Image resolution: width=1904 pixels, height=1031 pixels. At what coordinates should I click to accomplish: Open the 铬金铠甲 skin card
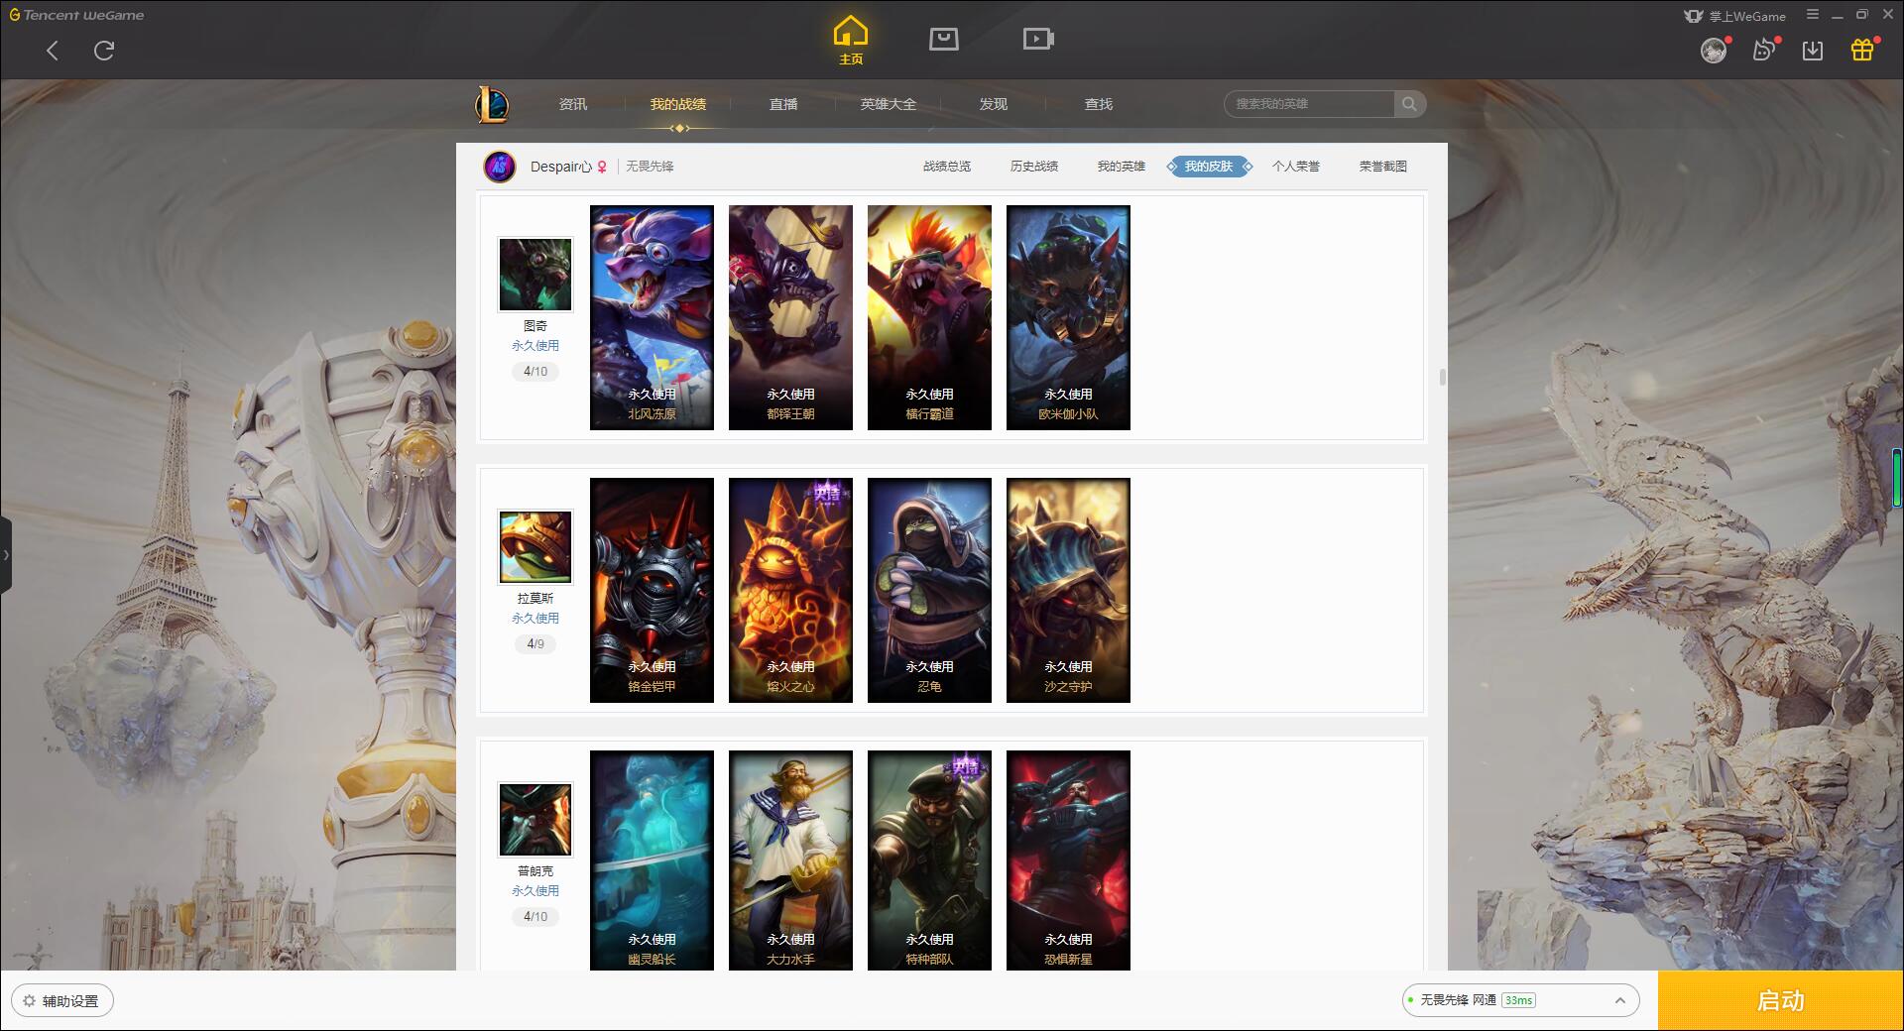pyautogui.click(x=652, y=590)
